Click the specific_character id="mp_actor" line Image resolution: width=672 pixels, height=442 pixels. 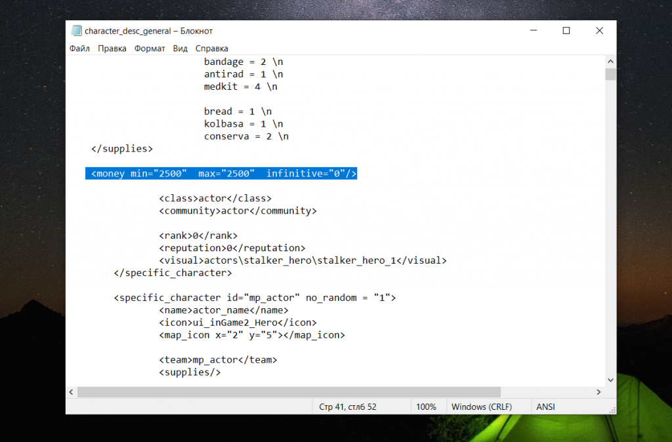pos(255,298)
